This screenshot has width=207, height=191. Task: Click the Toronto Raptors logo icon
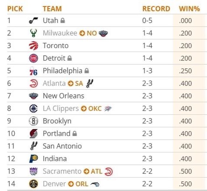[x=33, y=46]
